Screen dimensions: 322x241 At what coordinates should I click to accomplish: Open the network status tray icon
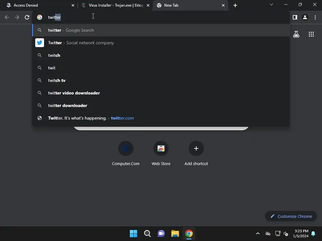coord(278,233)
